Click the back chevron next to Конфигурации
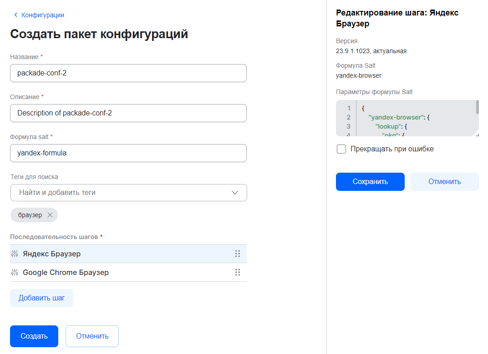Screen dimensions: 488x354 [16, 15]
